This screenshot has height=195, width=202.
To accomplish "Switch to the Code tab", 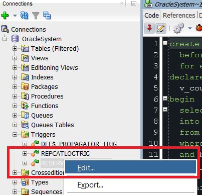I will coord(151,15).
